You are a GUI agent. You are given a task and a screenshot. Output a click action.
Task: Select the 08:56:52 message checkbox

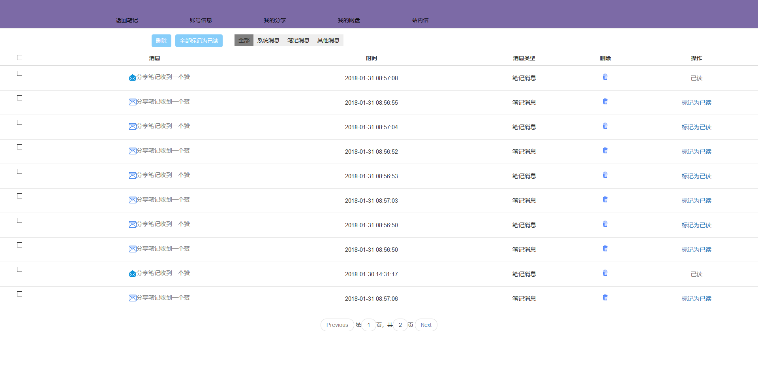point(19,147)
